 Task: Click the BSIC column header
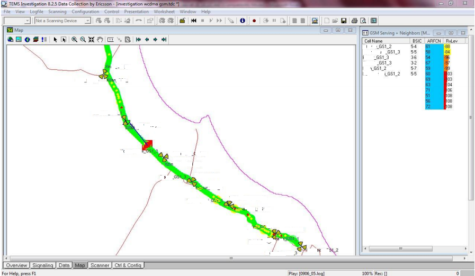click(417, 41)
